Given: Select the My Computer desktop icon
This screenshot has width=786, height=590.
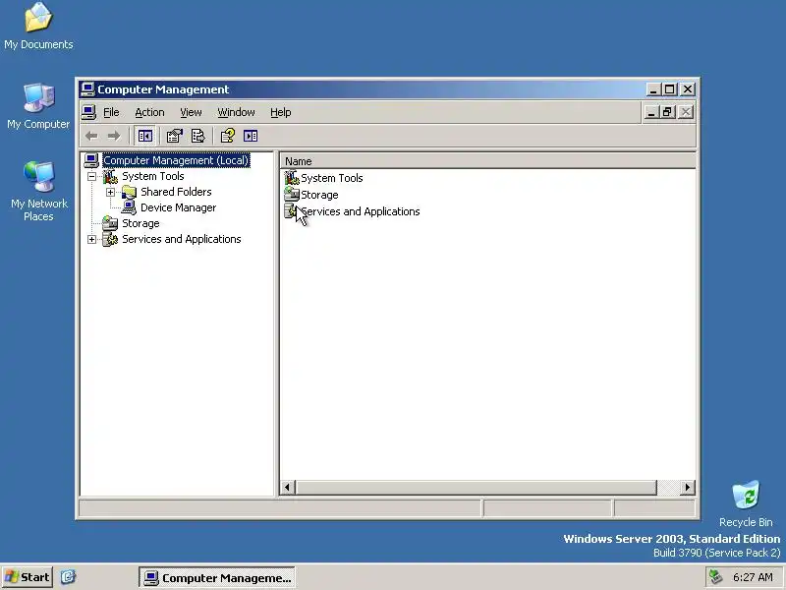Looking at the screenshot, I should click(38, 106).
